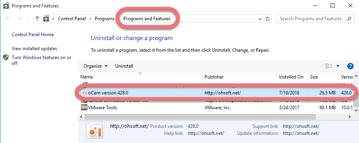Open the View installed updates link
The width and height of the screenshot is (359, 143).
click(x=34, y=49)
